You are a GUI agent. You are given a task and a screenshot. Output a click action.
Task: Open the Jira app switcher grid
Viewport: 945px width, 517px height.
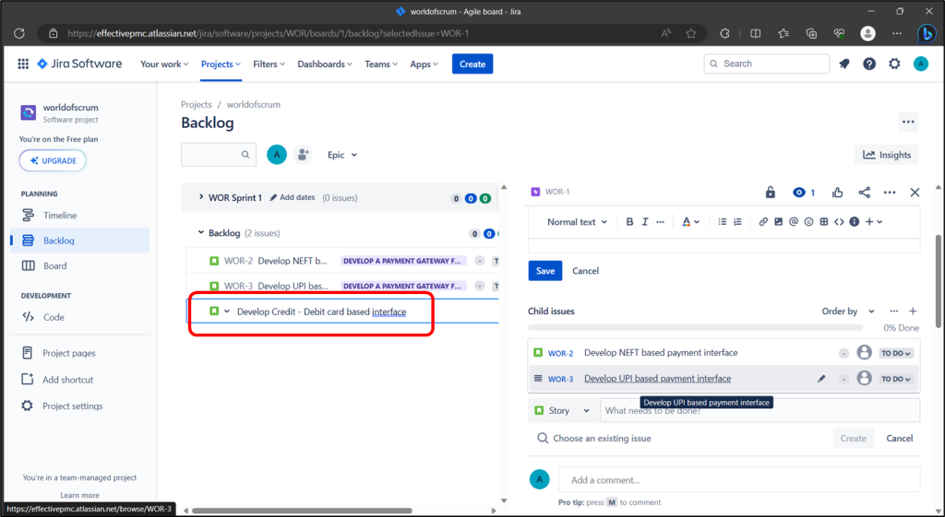pyautogui.click(x=23, y=64)
